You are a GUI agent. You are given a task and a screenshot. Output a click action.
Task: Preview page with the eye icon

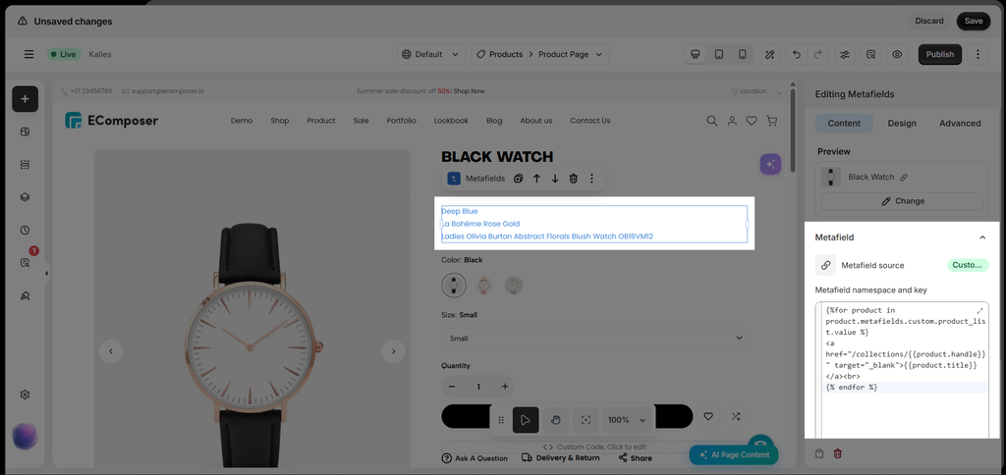(x=897, y=55)
